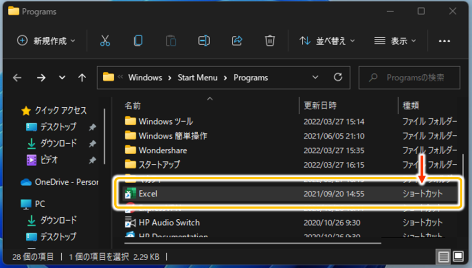Expand the 並べ替え sort menu
The width and height of the screenshot is (472, 268).
click(327, 41)
